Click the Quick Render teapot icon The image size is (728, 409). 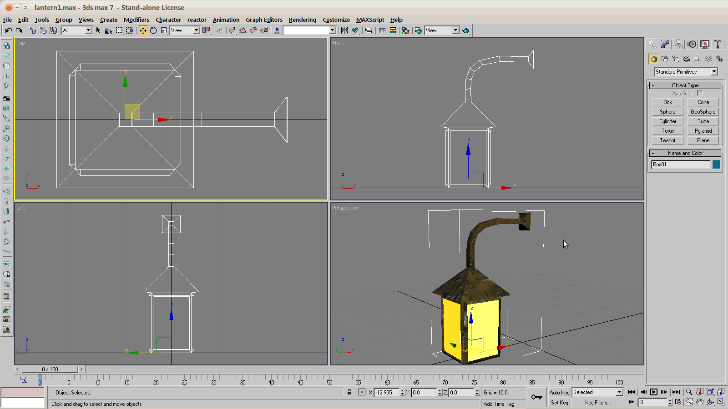[465, 30]
